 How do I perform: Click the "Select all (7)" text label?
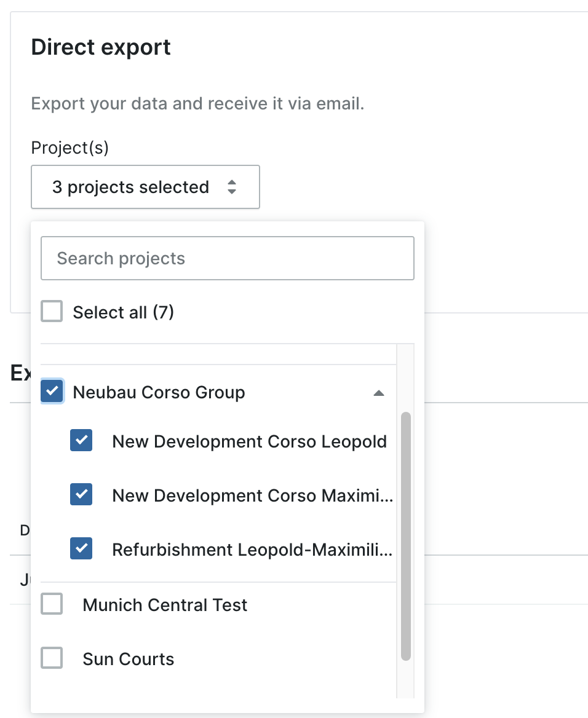pos(123,312)
